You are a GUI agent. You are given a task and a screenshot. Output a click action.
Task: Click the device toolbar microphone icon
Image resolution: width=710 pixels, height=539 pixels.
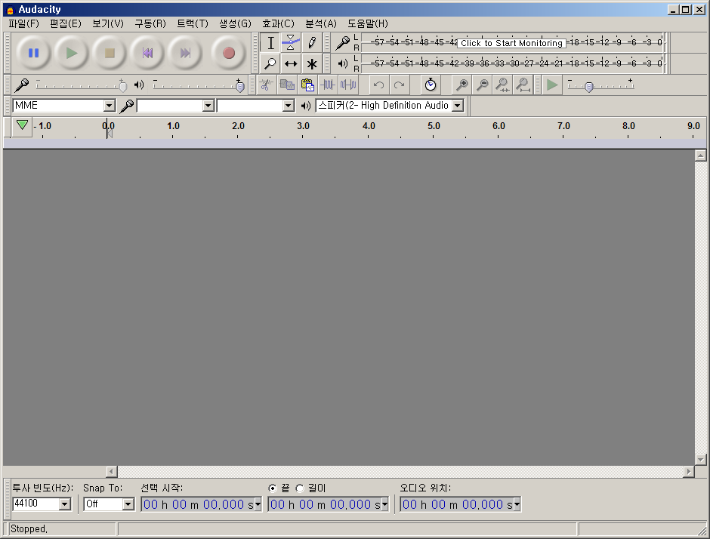point(126,106)
